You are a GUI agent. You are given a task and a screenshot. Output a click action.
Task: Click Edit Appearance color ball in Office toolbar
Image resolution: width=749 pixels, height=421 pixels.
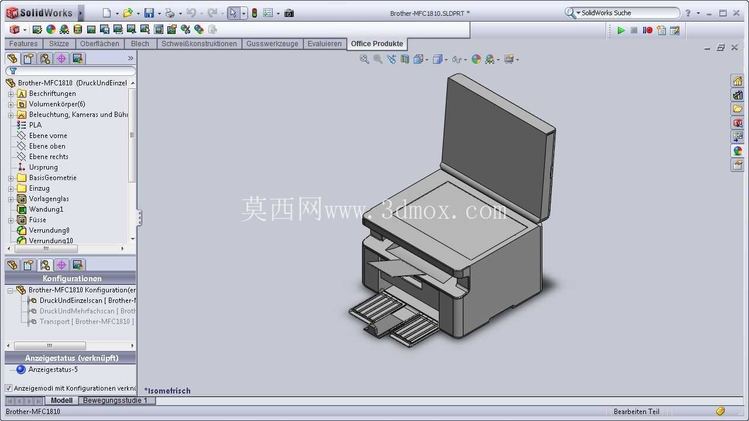[x=51, y=29]
